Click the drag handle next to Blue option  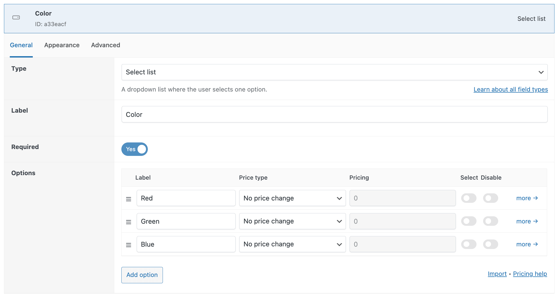click(129, 245)
